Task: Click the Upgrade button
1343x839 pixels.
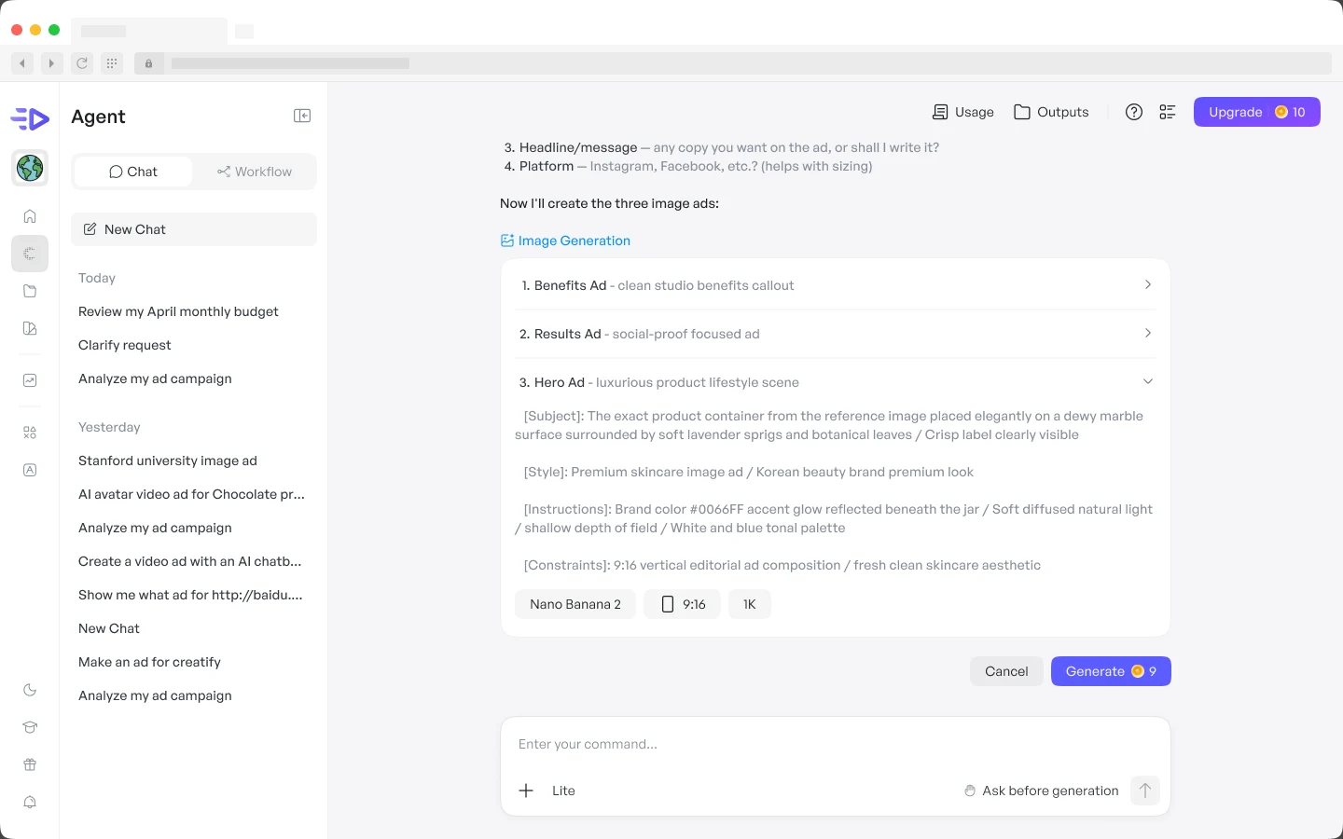Action: point(1256,112)
